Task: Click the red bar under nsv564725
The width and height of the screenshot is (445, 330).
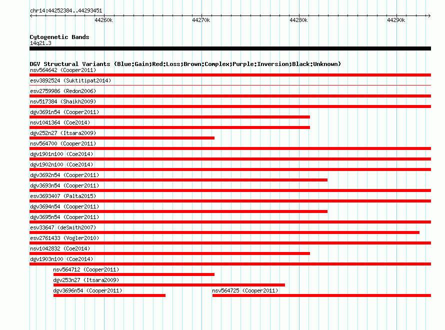Action: pyautogui.click(x=321, y=295)
